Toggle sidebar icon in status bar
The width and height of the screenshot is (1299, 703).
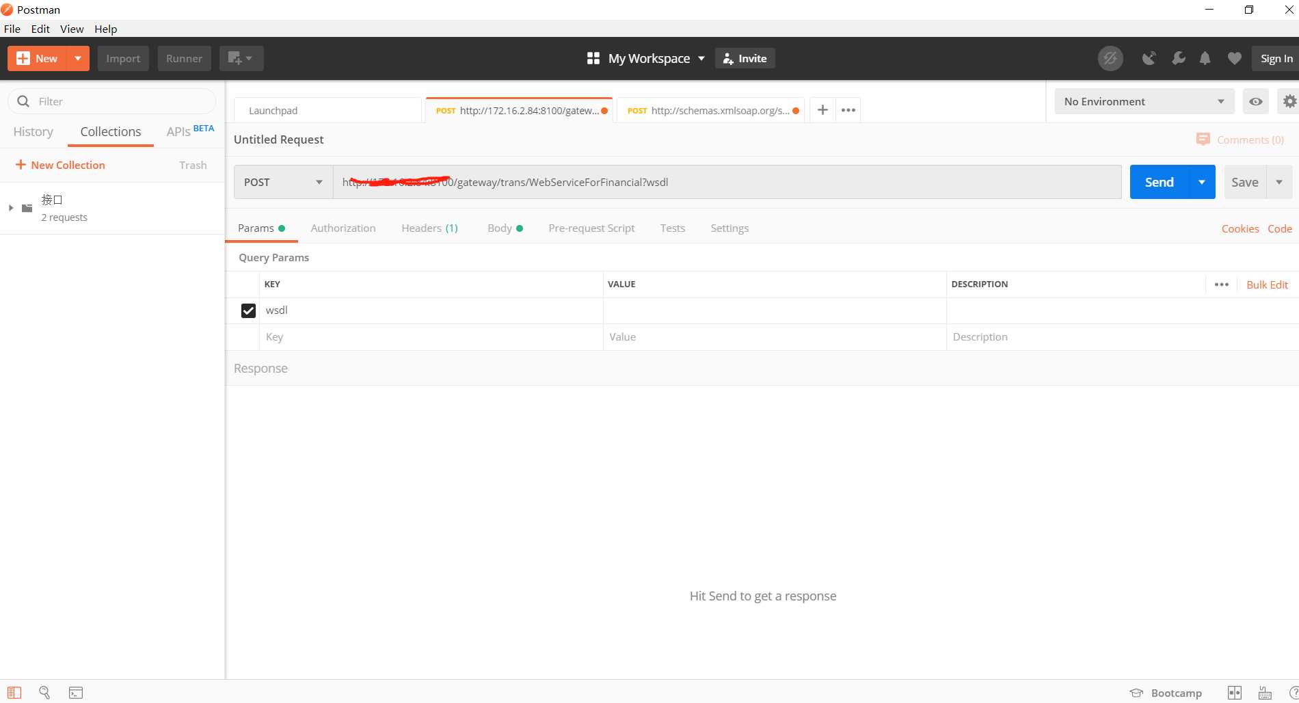(14, 693)
